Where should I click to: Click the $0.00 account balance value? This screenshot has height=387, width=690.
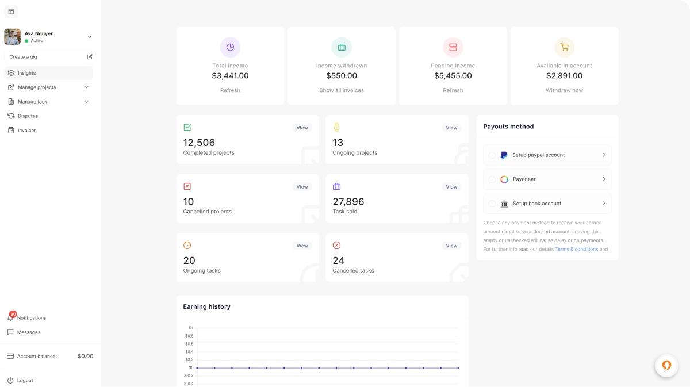coord(85,357)
